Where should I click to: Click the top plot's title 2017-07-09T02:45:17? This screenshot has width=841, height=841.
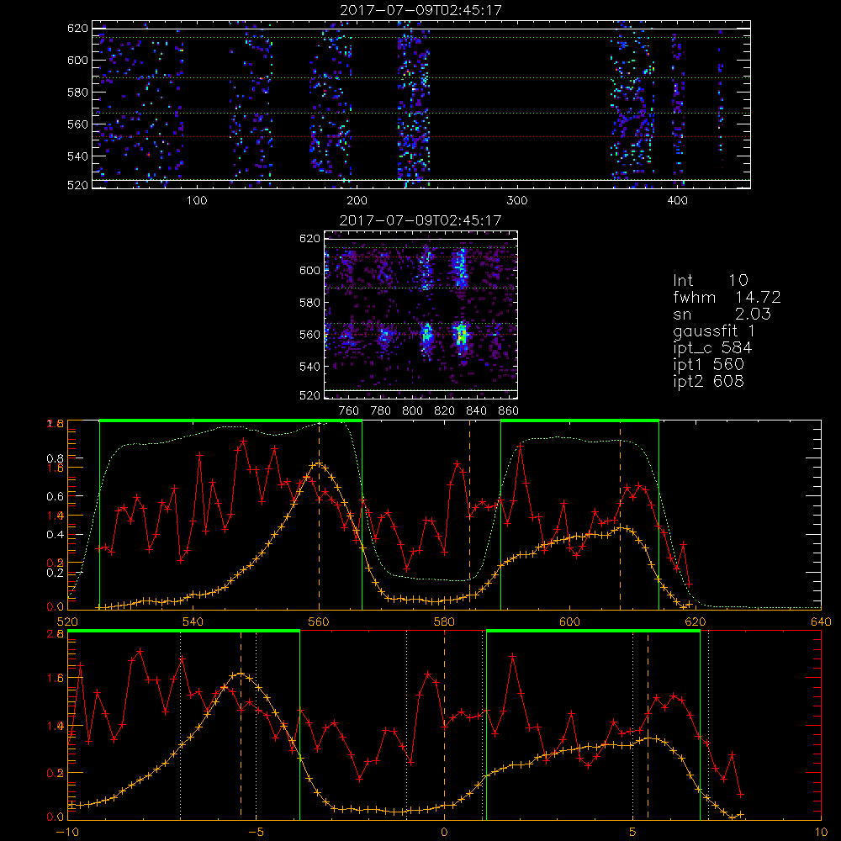click(x=421, y=9)
